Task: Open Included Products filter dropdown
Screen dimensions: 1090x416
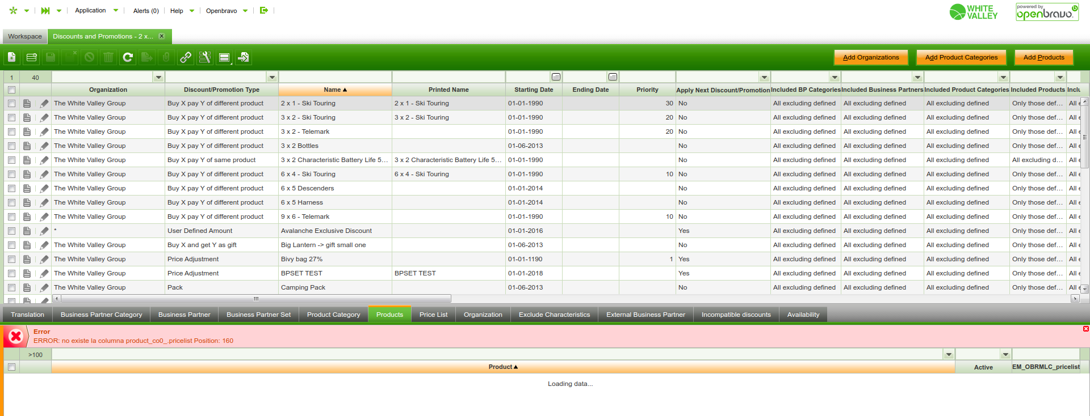Action: (1060, 77)
